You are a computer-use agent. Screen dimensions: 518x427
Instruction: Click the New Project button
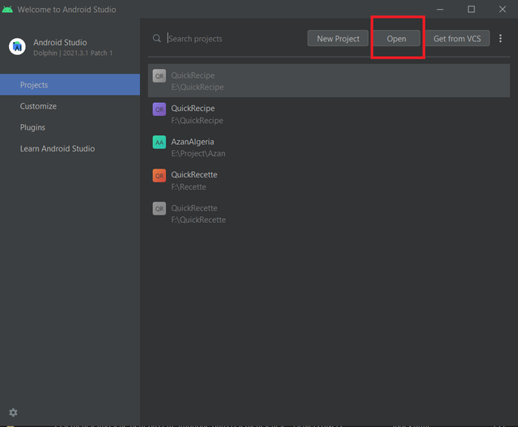(x=338, y=38)
